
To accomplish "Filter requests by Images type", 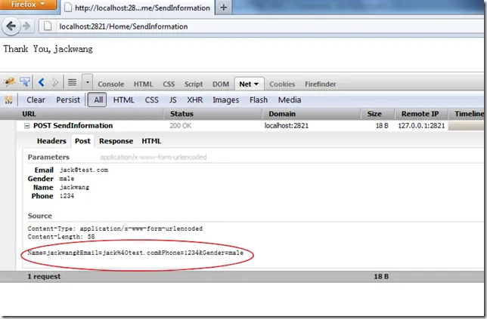I will pos(226,100).
